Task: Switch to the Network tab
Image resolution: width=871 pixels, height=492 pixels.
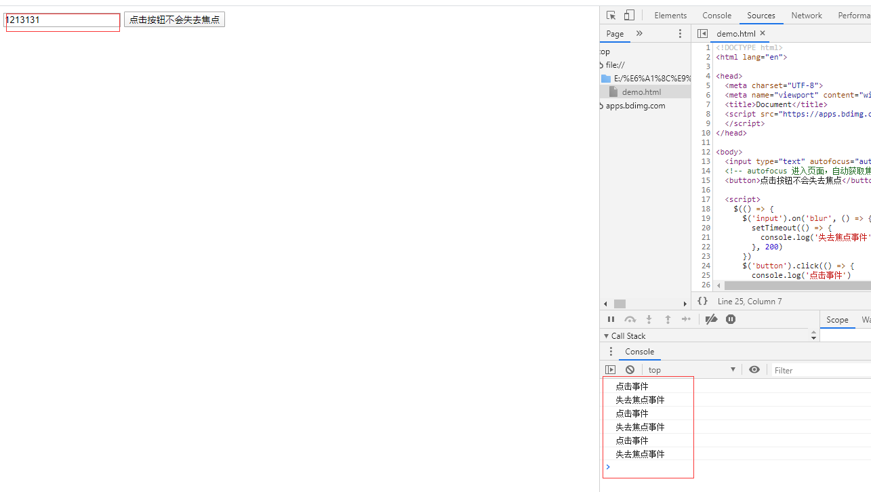Action: [x=807, y=15]
